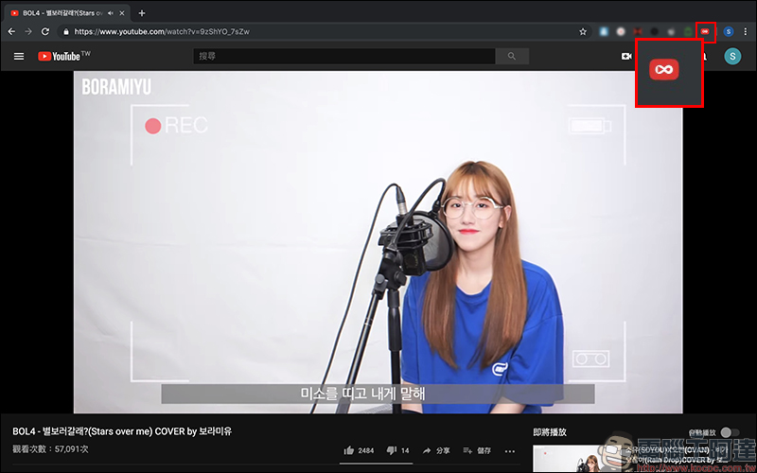Open the up-next video thumbnail under 即將播放
The width and height of the screenshot is (757, 473).
coord(578,459)
